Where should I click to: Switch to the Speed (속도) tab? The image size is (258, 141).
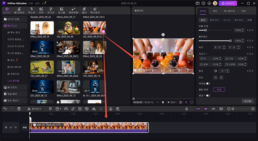(215, 11)
